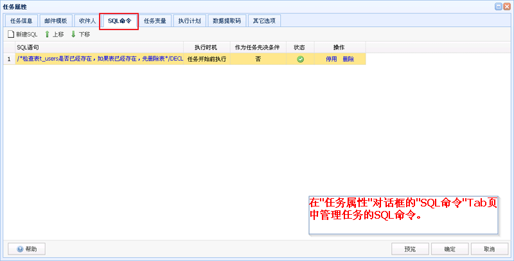Image resolution: width=514 pixels, height=261 pixels.
Task: Move the SQL up with 上移
Action: point(55,35)
